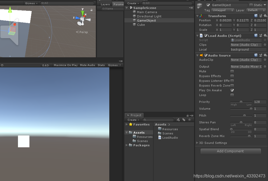Switch to the Project tab
This screenshot has width=268, height=181.
click(134, 115)
